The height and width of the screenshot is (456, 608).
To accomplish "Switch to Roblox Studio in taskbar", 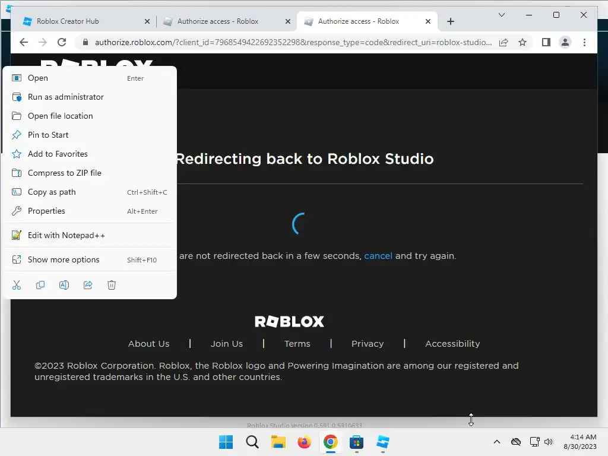I will (383, 442).
